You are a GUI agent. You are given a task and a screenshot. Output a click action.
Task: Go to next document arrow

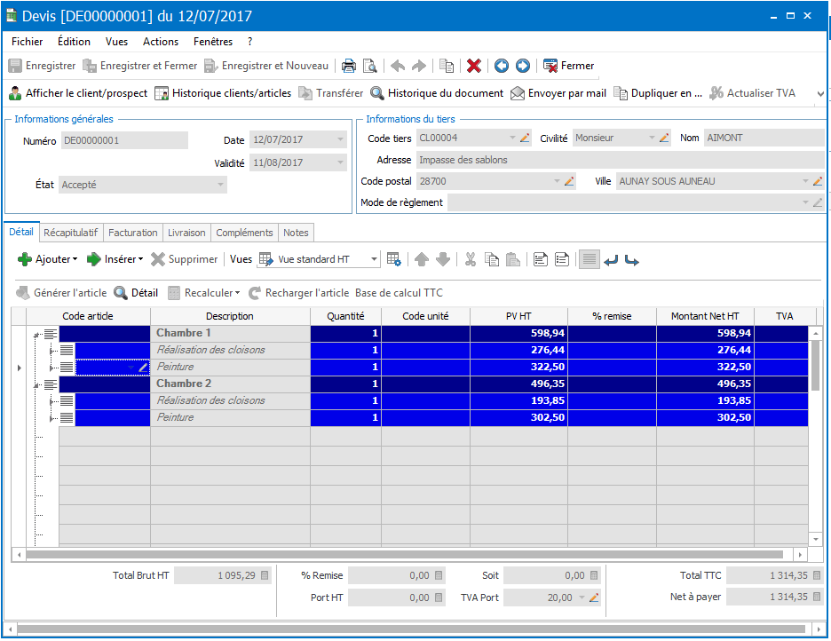[523, 66]
